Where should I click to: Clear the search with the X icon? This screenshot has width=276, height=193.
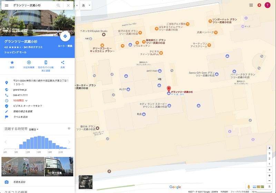(x=68, y=6)
